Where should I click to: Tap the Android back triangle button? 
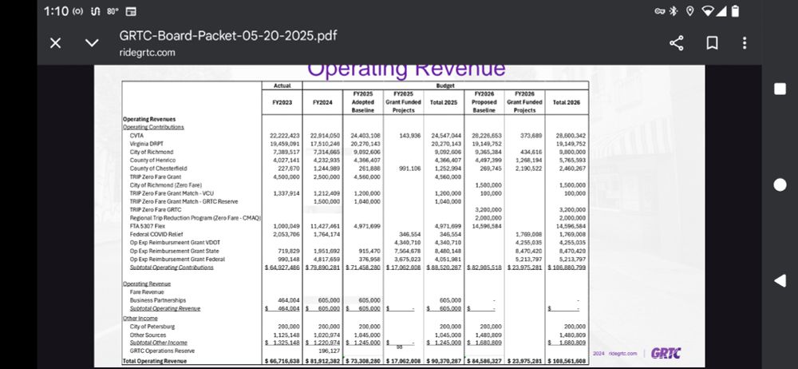point(780,280)
